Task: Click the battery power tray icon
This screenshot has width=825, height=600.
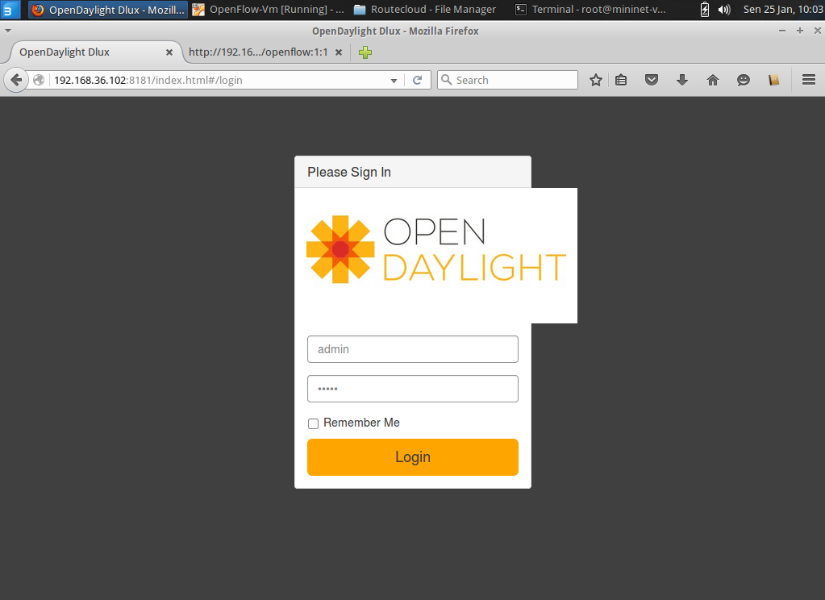Action: coord(705,10)
